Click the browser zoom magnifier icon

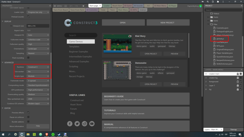click(x=208, y=2)
